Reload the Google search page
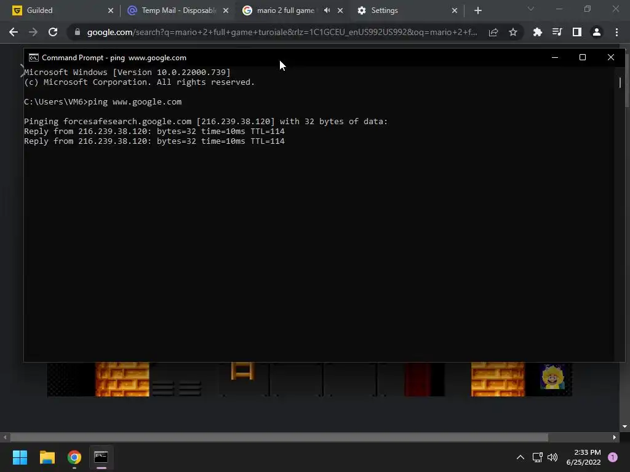This screenshot has width=630, height=472. tap(53, 32)
